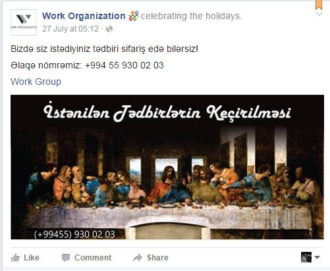This screenshot has width=330, height=271.
Task: Click the holiday lights feeling icon
Action: pyautogui.click(x=134, y=16)
